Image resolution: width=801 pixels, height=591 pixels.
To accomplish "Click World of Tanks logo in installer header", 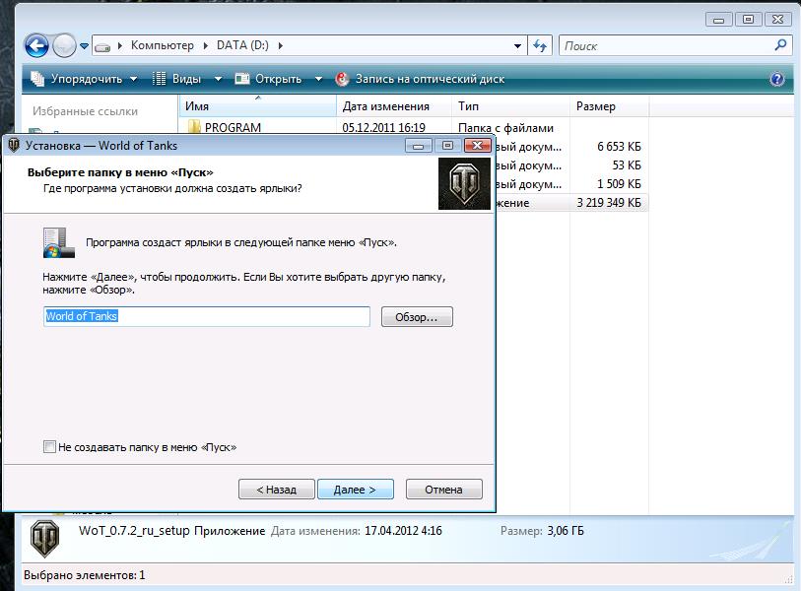I will tap(464, 183).
